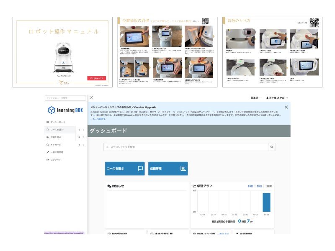The height and width of the screenshot is (251, 335).
Task: Click the magnifier search button
Action: click(x=272, y=147)
